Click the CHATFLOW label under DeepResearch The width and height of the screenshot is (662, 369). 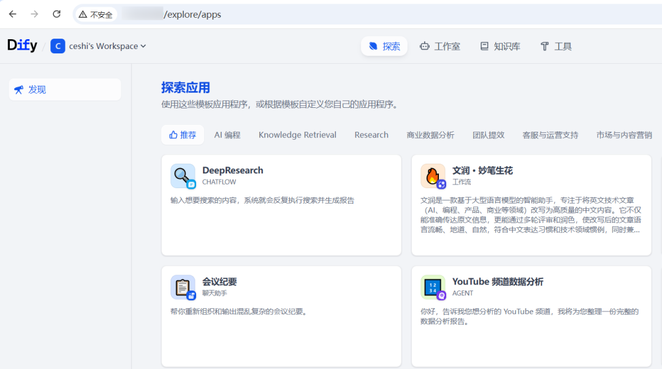point(219,182)
